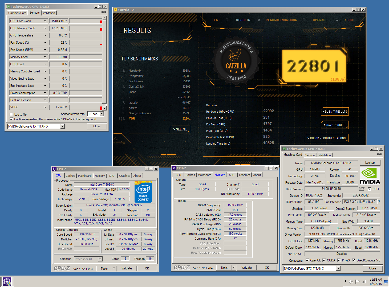Screen dimensions: 389x287
Task: Click the Lookup button in GPU-Z
Action: 370,163
